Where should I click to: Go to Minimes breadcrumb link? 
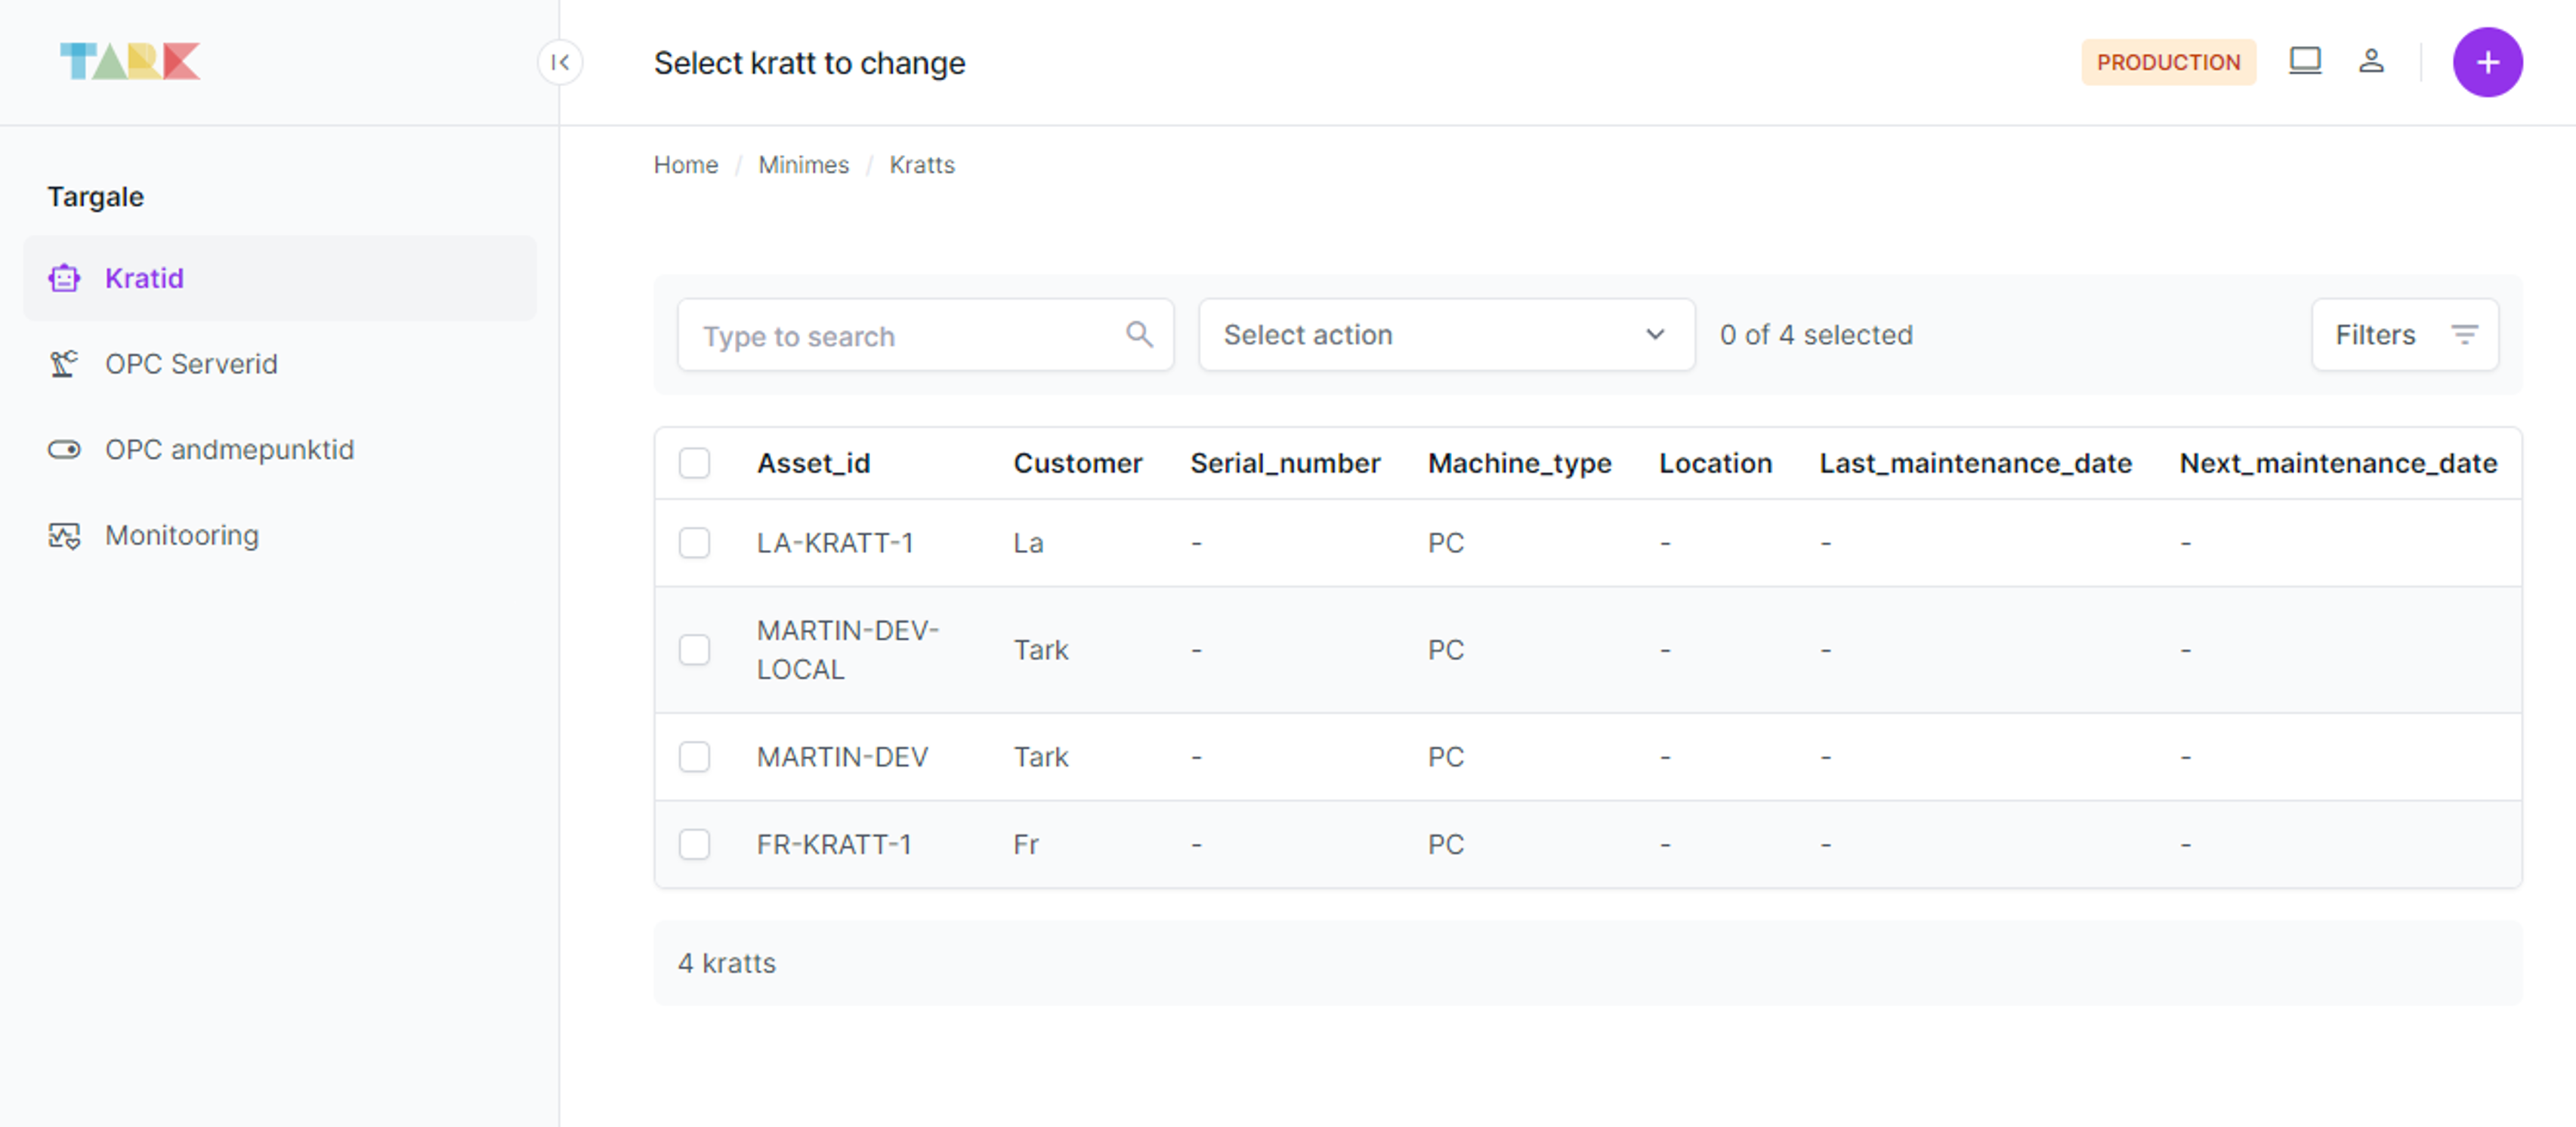[803, 165]
